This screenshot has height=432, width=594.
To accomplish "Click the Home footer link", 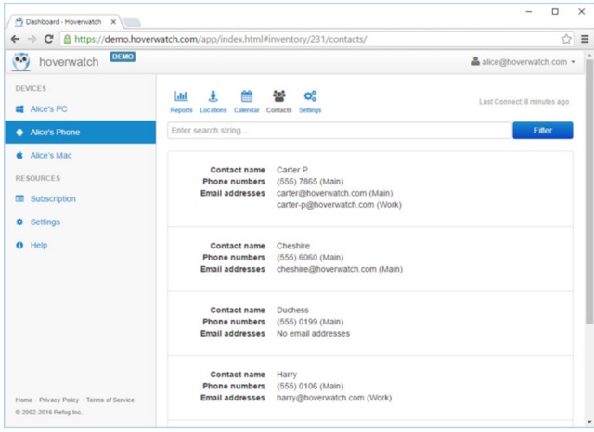I will click(24, 400).
